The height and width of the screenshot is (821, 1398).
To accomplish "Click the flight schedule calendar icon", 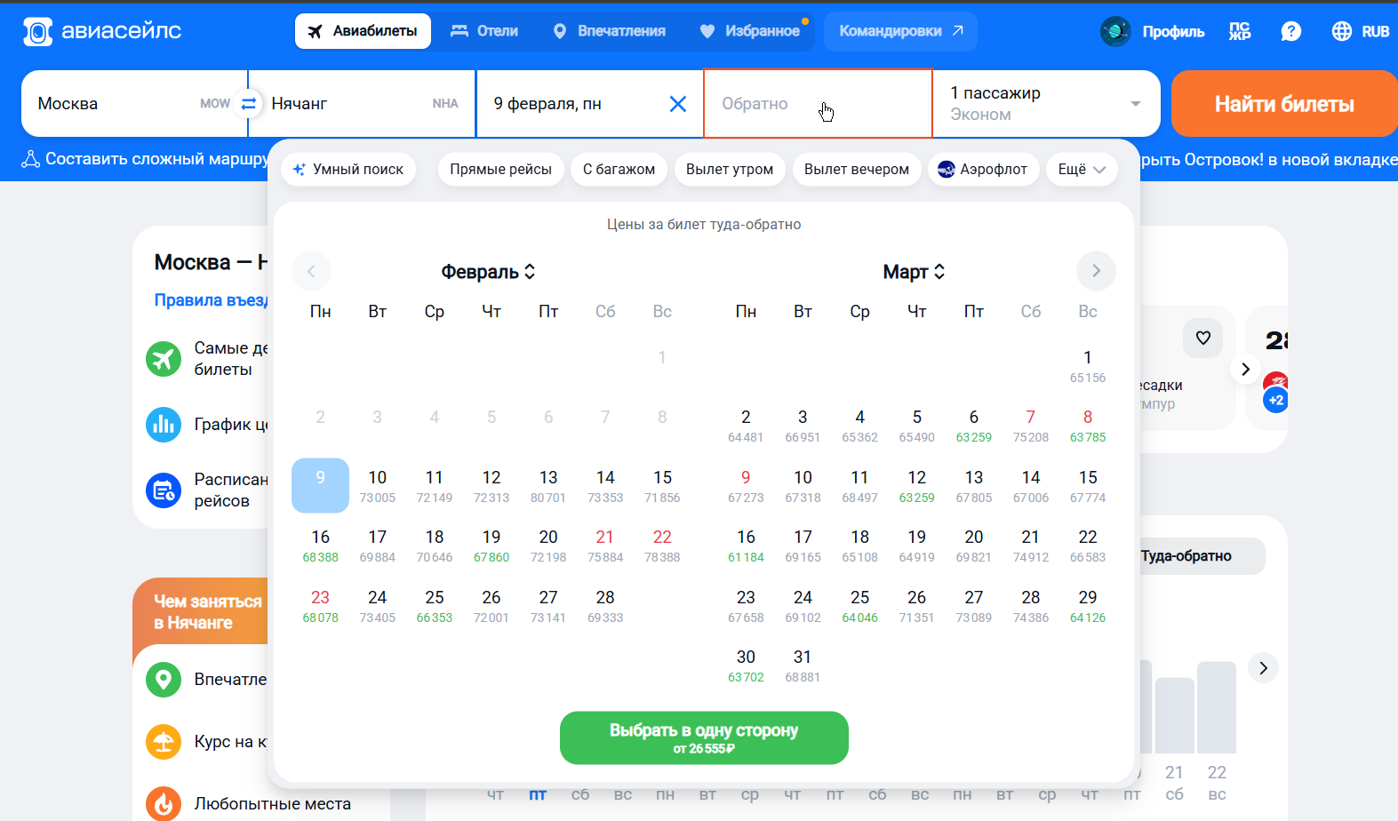I will pyautogui.click(x=164, y=490).
